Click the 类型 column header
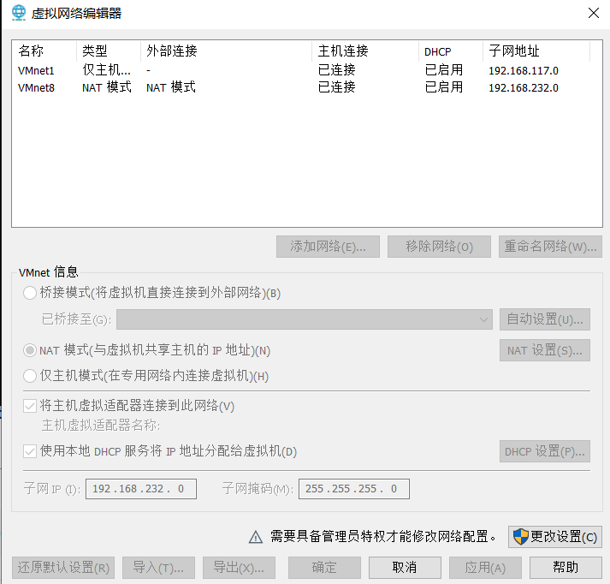 tap(109, 51)
